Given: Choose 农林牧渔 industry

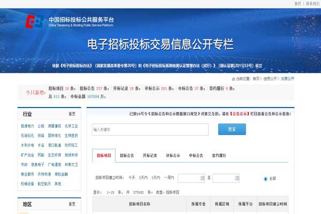Looking at the screenshot, I should [44, 174].
